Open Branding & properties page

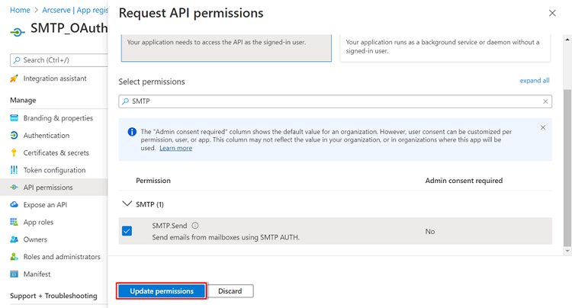point(58,117)
